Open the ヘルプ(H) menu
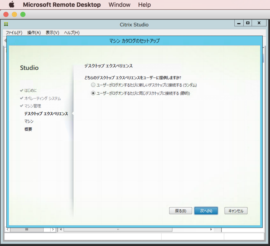Viewport: 270px width, 246px height. pyautogui.click(x=72, y=33)
